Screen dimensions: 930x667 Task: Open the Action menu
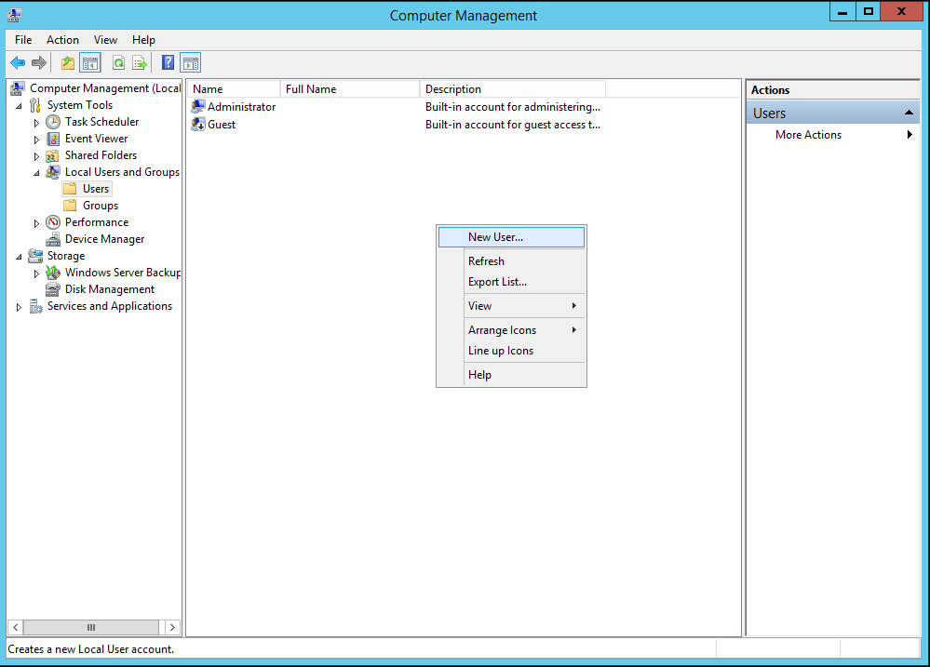(x=62, y=40)
